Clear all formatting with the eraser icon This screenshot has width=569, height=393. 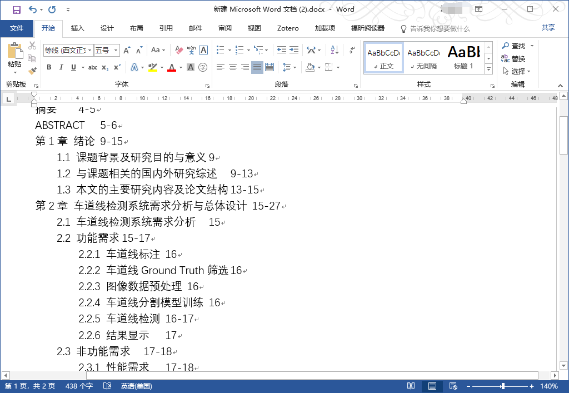(179, 50)
